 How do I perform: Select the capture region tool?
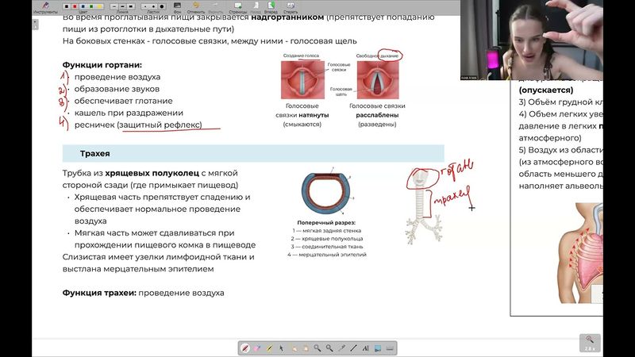click(x=378, y=348)
